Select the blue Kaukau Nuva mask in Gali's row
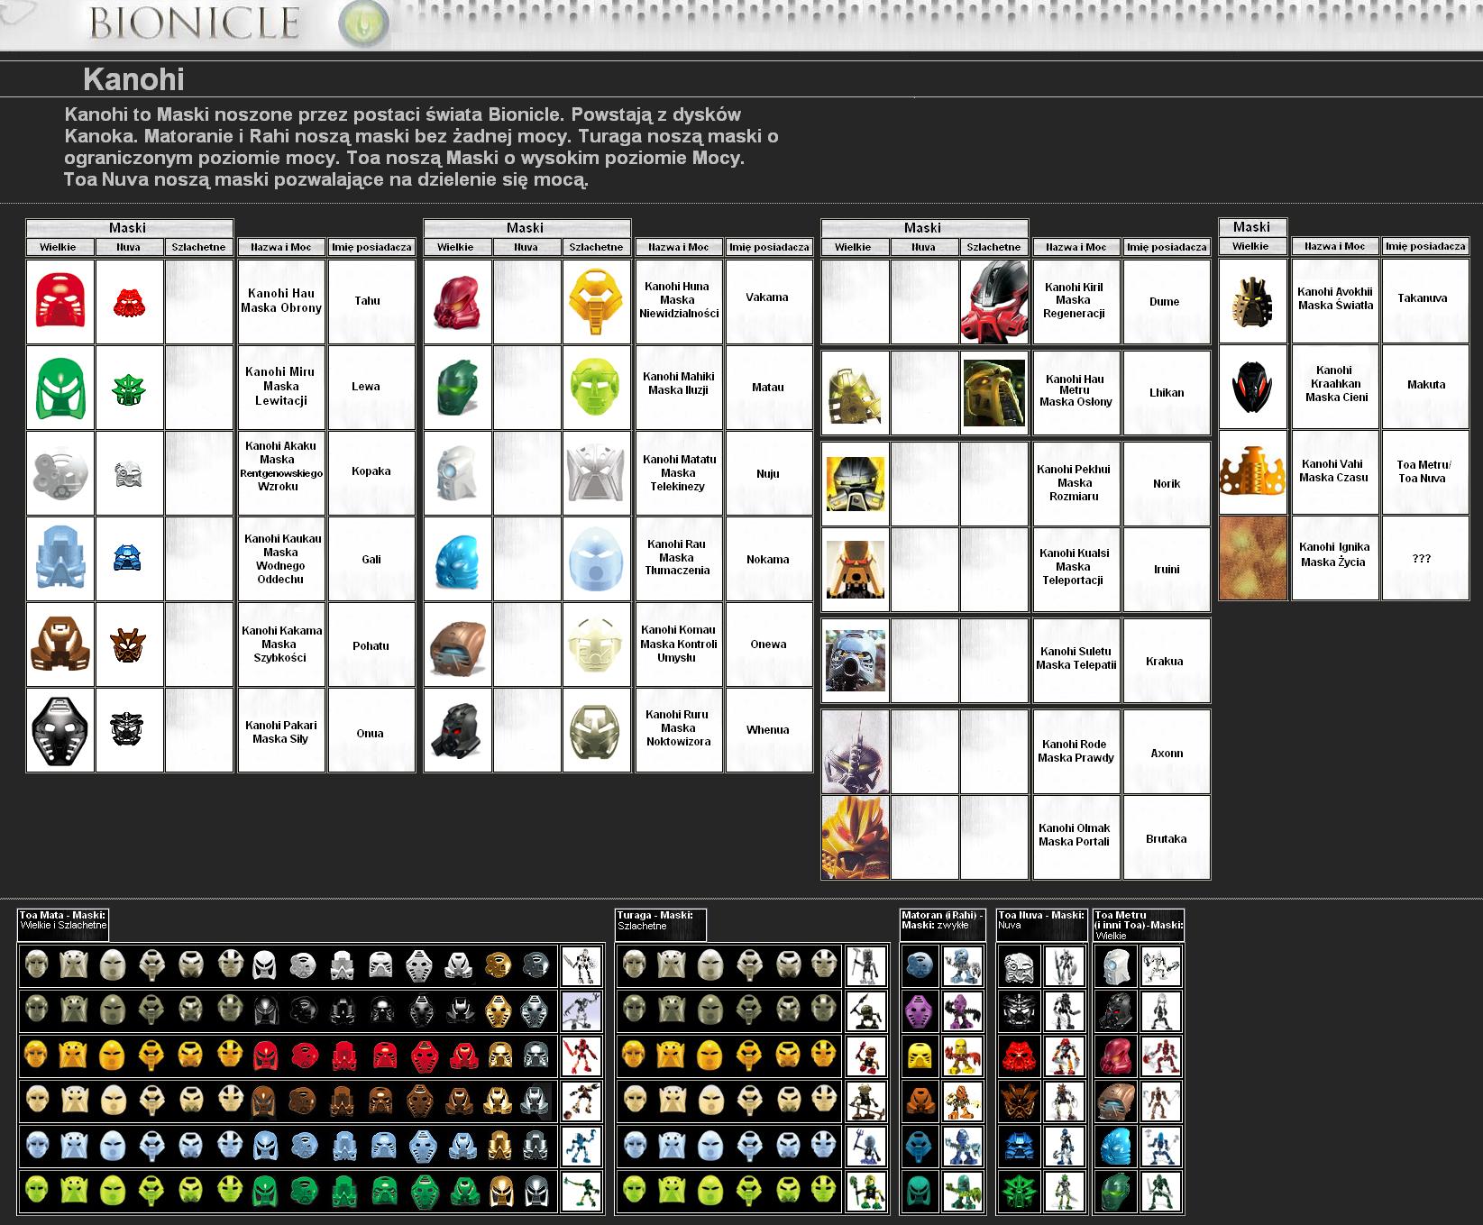The height and width of the screenshot is (1225, 1483). pyautogui.click(x=128, y=557)
